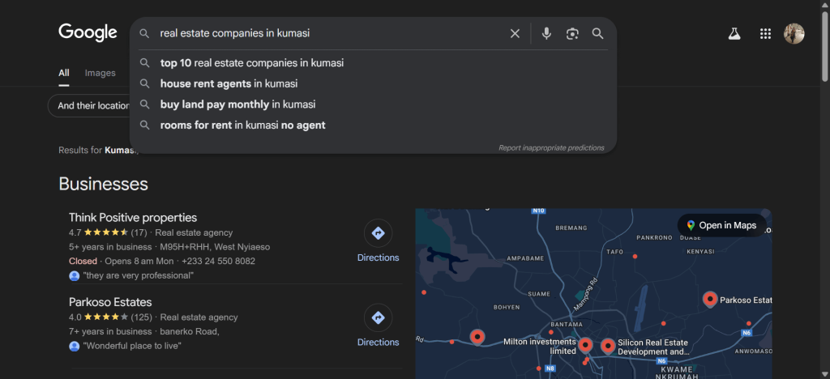830x379 pixels.
Task: Switch to the All results tab
Action: tap(63, 74)
